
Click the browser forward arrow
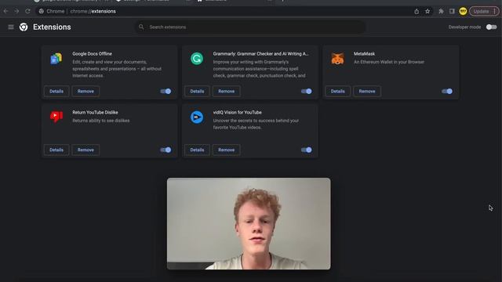16,11
